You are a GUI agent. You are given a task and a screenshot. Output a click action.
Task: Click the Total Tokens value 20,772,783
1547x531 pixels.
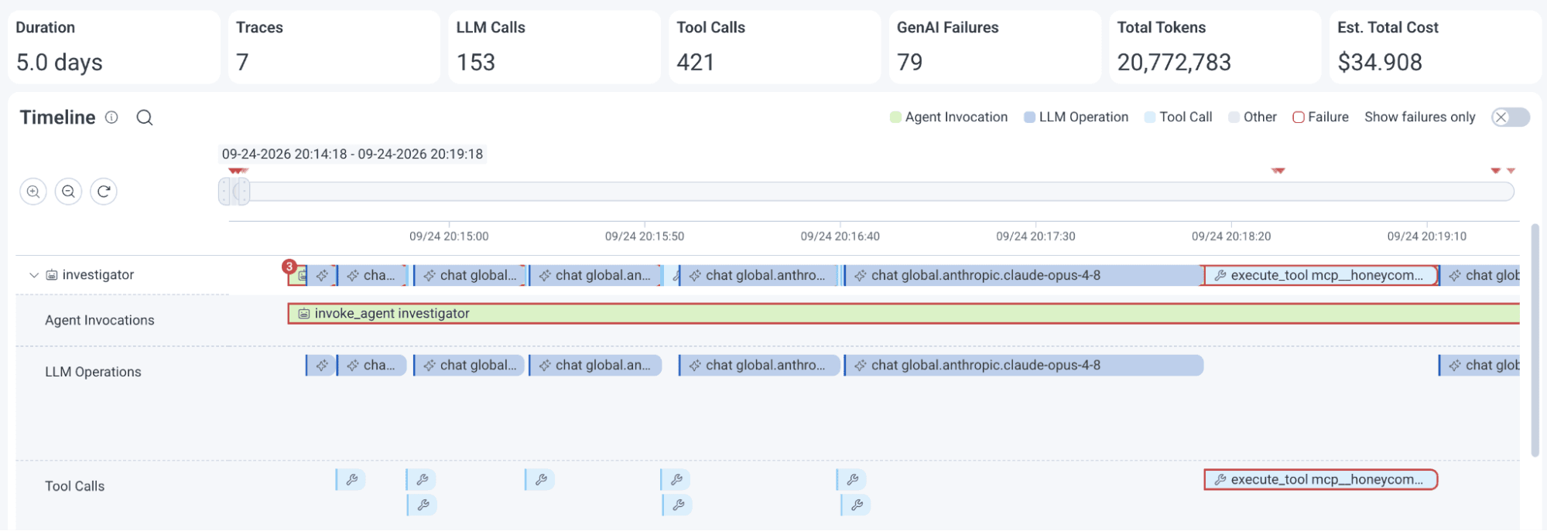click(1174, 63)
